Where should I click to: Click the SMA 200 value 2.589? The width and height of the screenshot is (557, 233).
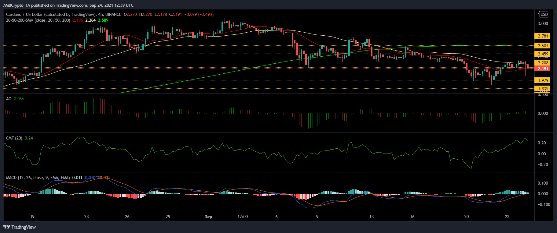(x=103, y=20)
